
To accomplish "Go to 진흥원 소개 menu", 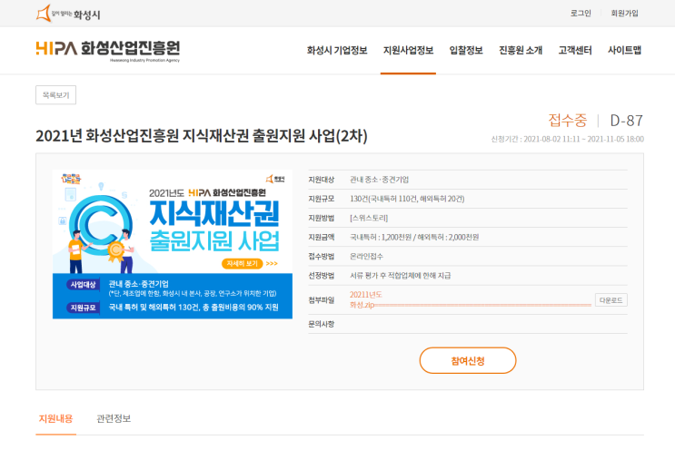I will tap(521, 50).
